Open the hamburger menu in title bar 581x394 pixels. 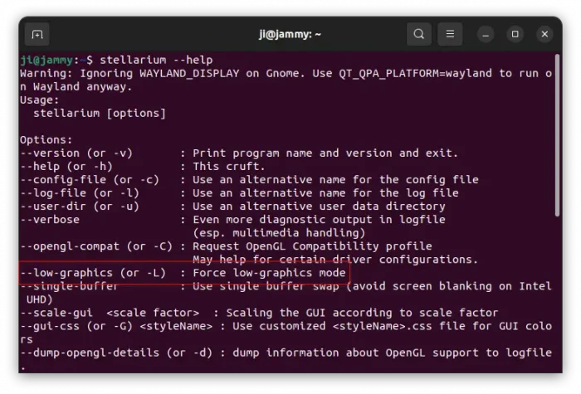[450, 34]
